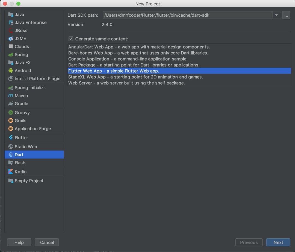The height and width of the screenshot is (252, 295).
Task: Choose the IntelliJ Platform Plugin icon
Action: click(11, 79)
